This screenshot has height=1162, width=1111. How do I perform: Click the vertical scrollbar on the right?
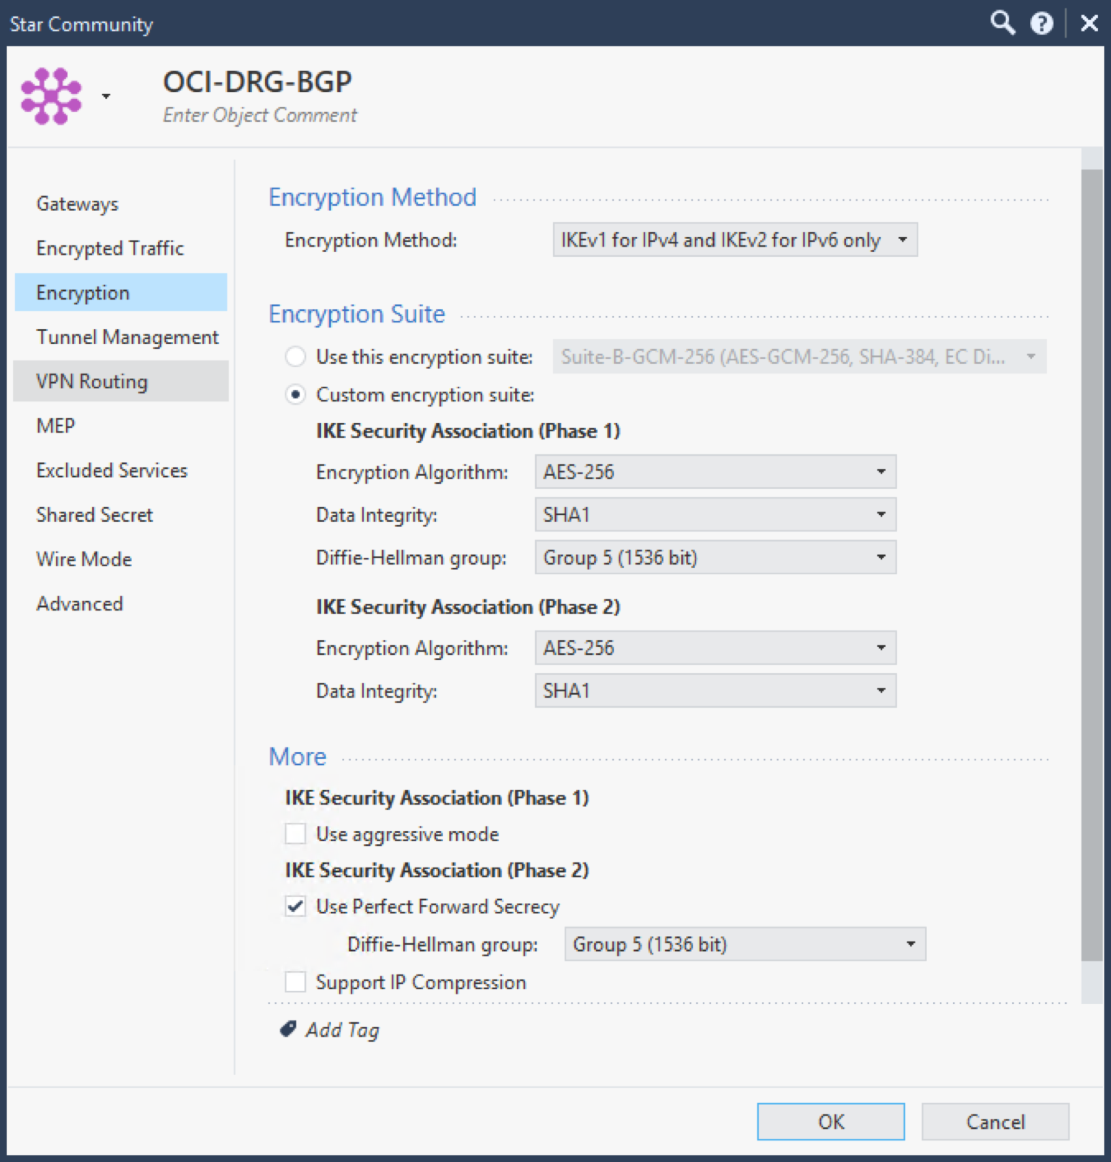(1091, 565)
